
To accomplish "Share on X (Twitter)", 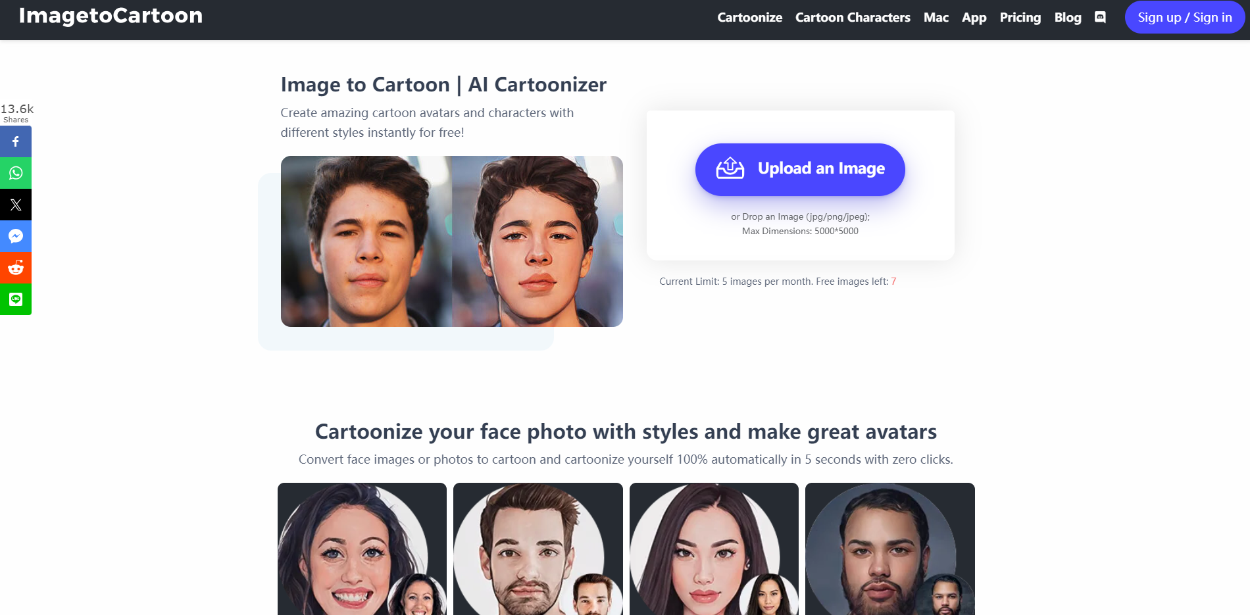I will click(x=16, y=205).
